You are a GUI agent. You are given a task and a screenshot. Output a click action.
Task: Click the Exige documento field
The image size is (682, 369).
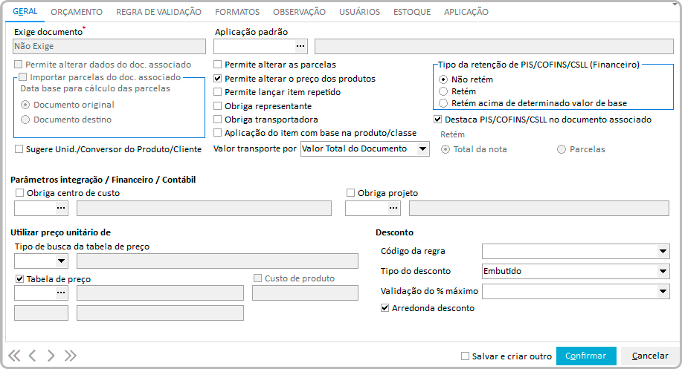[x=109, y=46]
